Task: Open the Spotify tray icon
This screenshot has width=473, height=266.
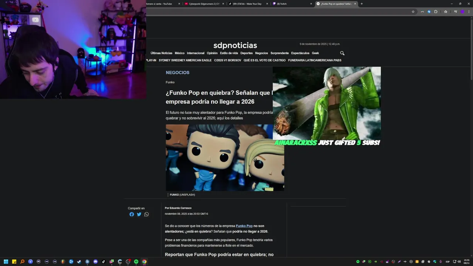Action: (358, 262)
